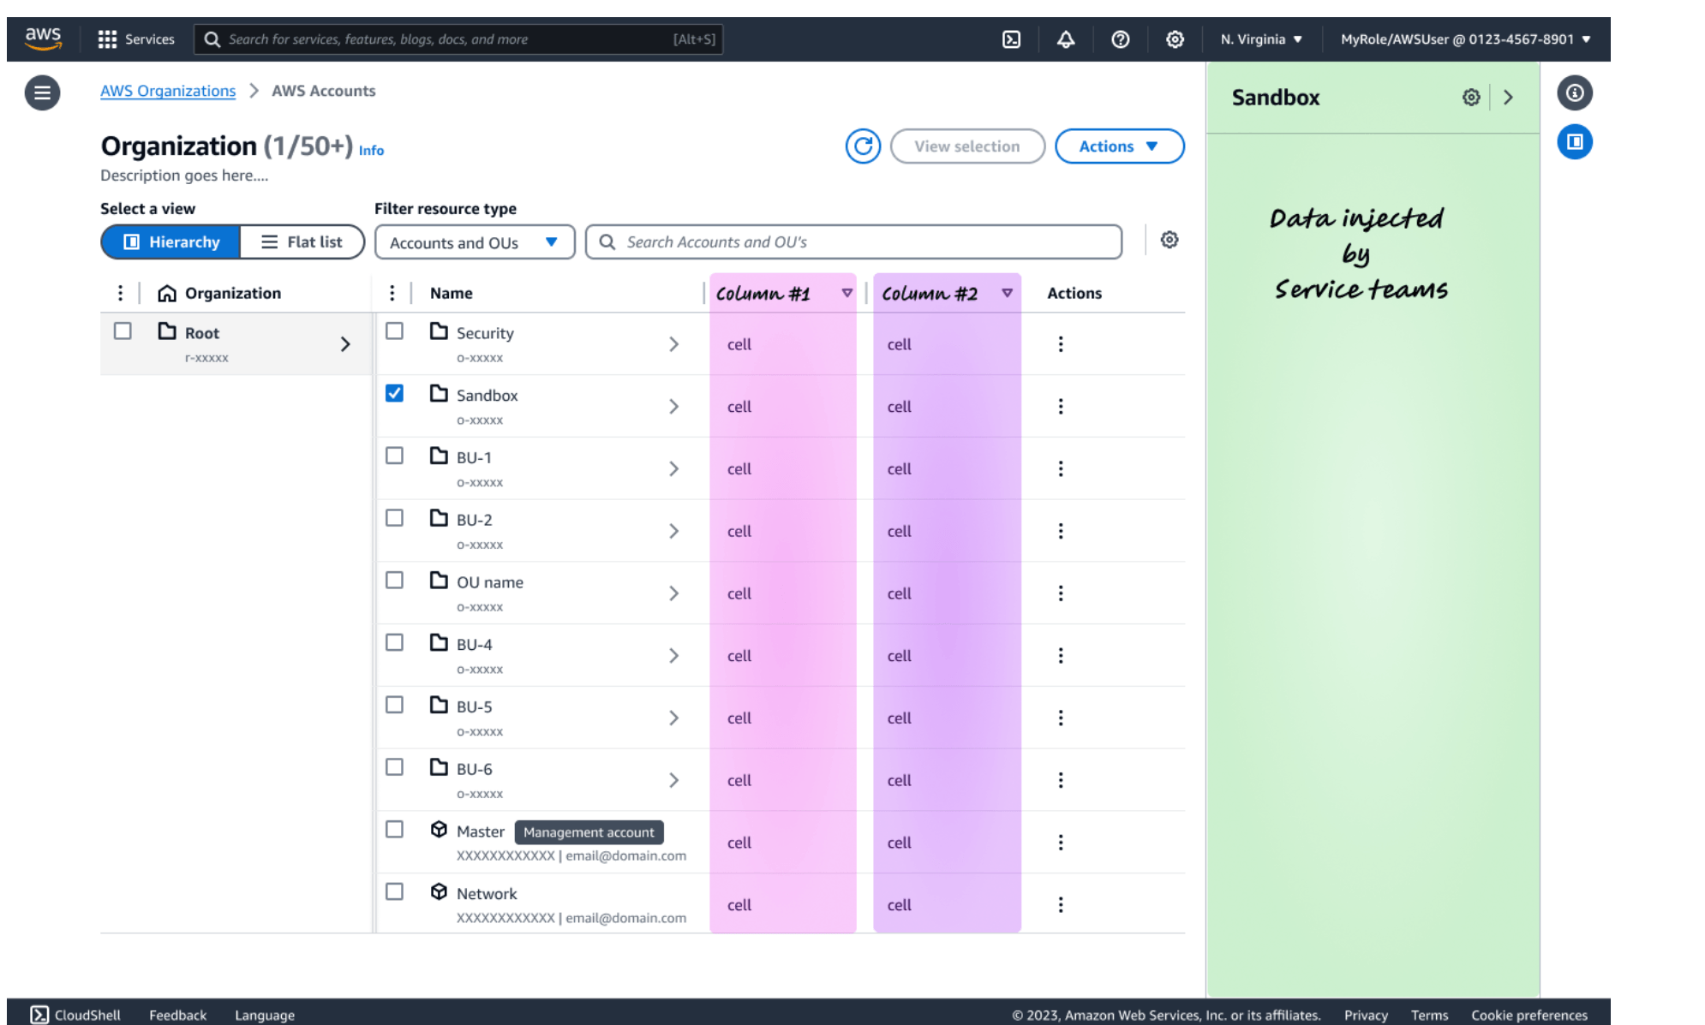Screen dimensions: 1705x1025
Task: Open the help question mark icon
Action: tap(1121, 39)
